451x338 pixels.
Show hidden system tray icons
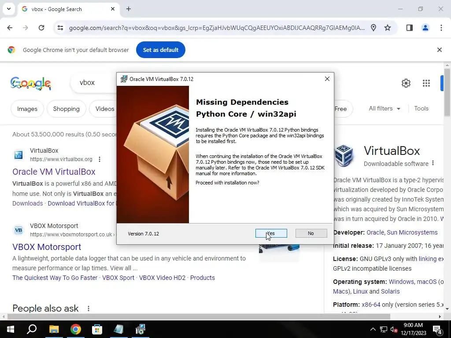373,329
